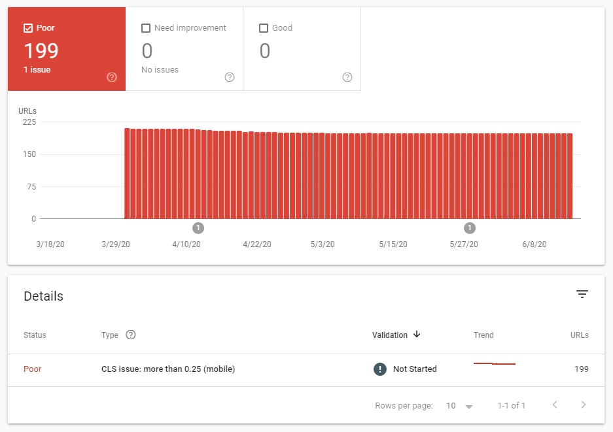Click the URLs column header
The image size is (613, 432).
click(579, 335)
